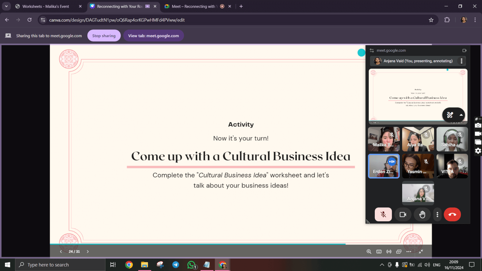Screen dimensions: 482x271
Task: Select Yasmin participant tile
Action: point(418,166)
